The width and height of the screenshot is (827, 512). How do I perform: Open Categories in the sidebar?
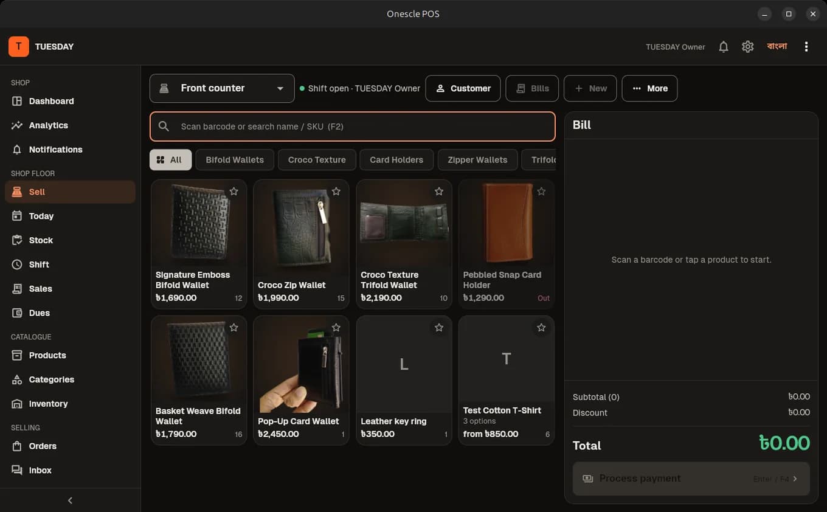[x=70, y=379]
